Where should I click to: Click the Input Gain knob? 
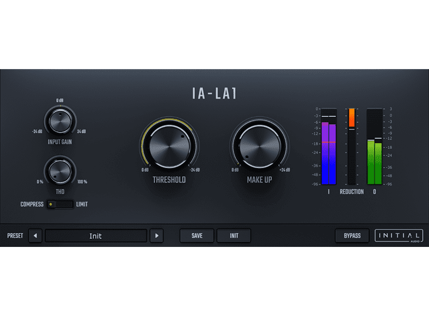(60, 121)
